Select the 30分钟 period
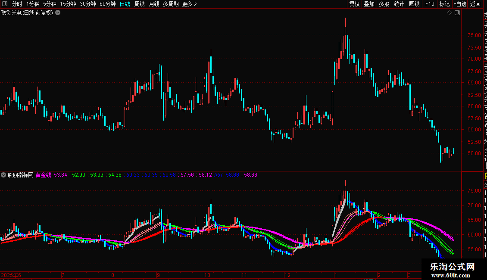 click(x=88, y=4)
